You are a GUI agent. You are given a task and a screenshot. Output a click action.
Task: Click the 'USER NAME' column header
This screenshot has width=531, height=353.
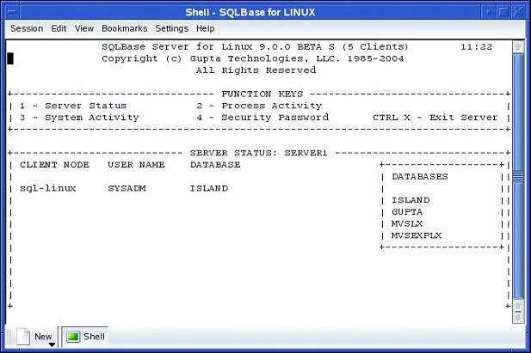click(x=136, y=165)
